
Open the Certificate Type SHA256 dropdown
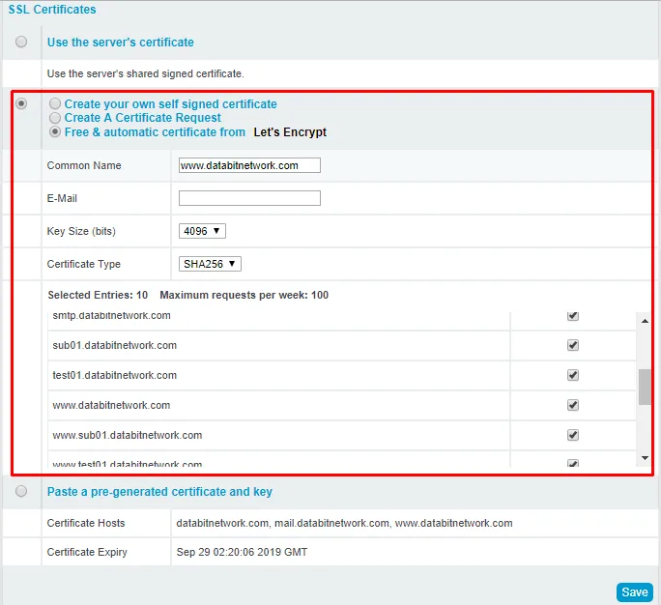point(210,264)
